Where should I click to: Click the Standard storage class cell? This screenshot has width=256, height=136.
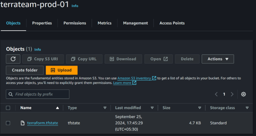(x=218, y=123)
